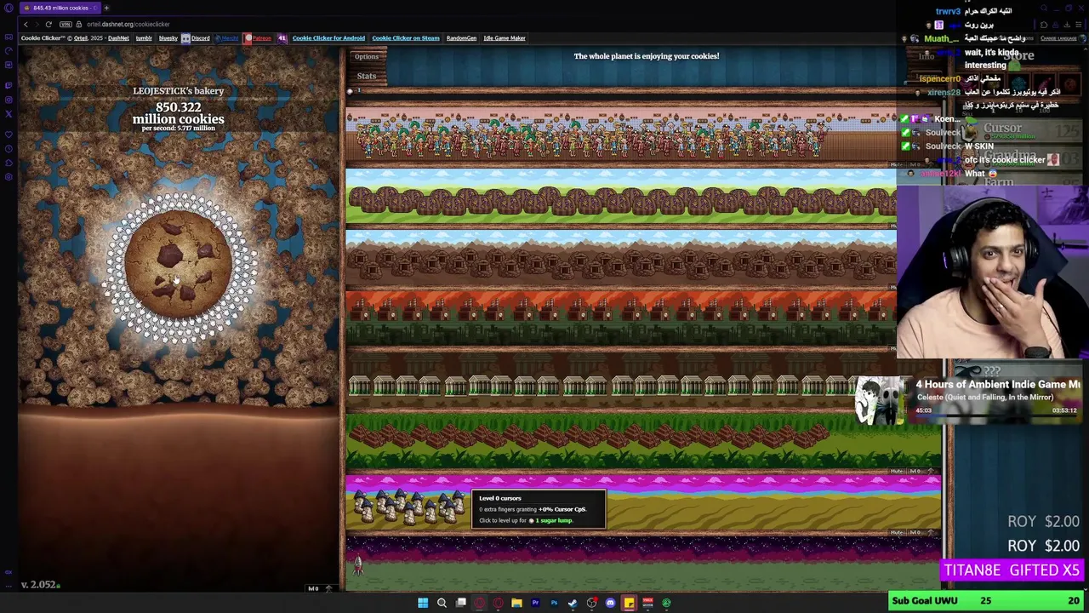This screenshot has height=613, width=1089.
Task: Open the GX Control speedometer sidebar icon
Action: pyautogui.click(x=9, y=49)
